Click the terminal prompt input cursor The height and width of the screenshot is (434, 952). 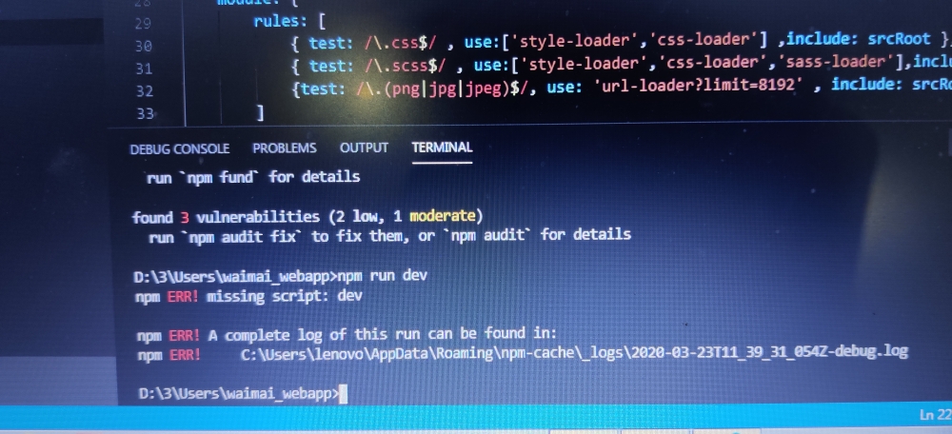pyautogui.click(x=343, y=395)
